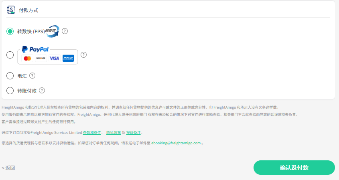The image size is (339, 180).
Task: Click the FPS 转数快 logo
Action: click(x=52, y=31)
